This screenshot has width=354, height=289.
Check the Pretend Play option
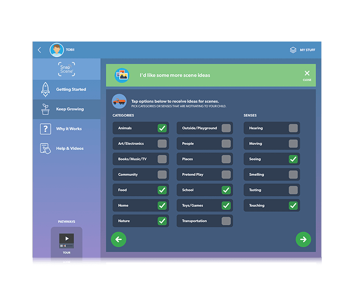[x=226, y=175]
